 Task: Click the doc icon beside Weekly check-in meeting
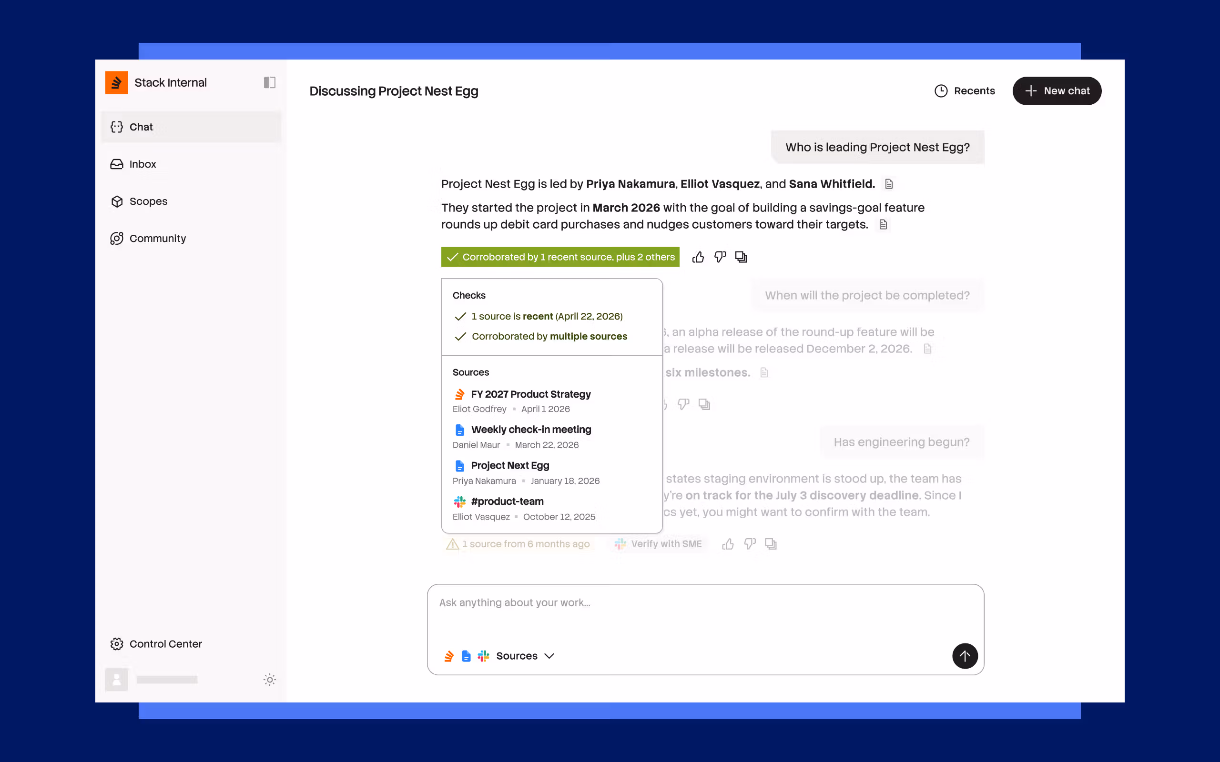pyautogui.click(x=460, y=430)
